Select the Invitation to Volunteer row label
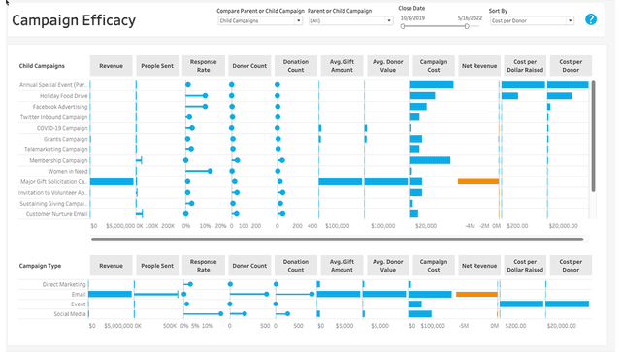This screenshot has width=621, height=352. point(53,192)
